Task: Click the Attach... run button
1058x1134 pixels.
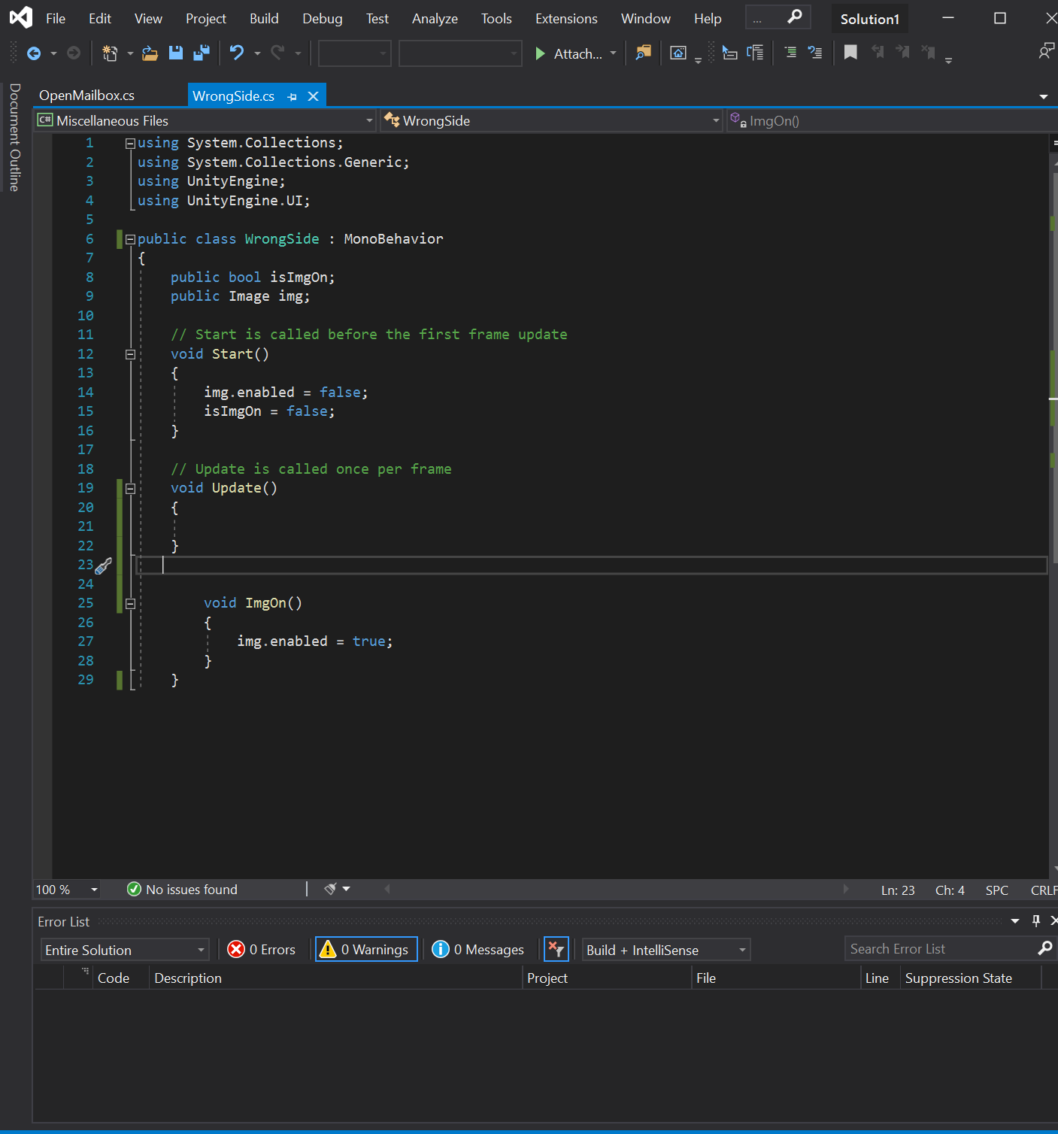Action: (x=569, y=53)
